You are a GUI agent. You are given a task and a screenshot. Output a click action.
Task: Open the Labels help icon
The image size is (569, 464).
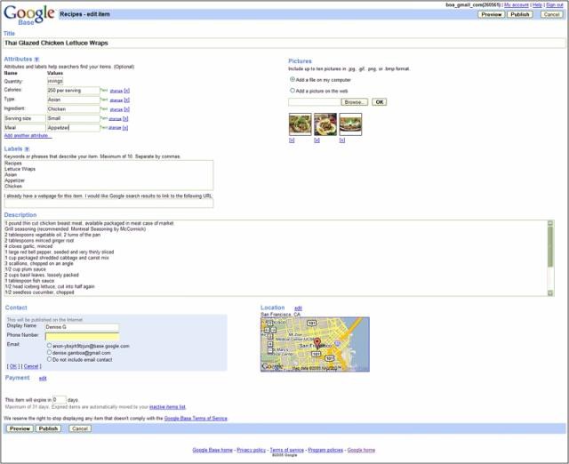point(28,149)
